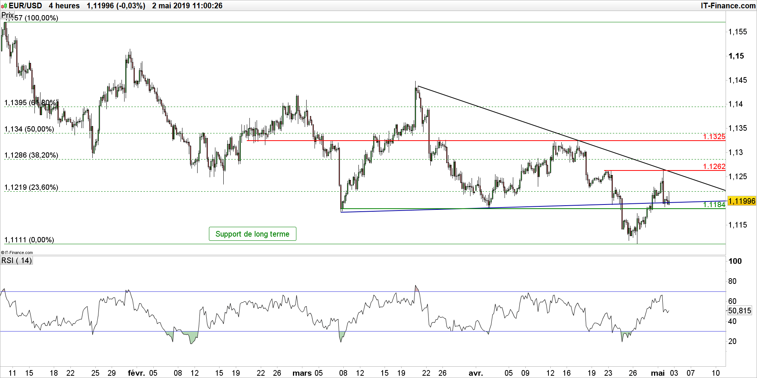Image resolution: width=757 pixels, height=378 pixels.
Task: Select the '1,11996 (-0,03%)' header price
Action: point(116,6)
